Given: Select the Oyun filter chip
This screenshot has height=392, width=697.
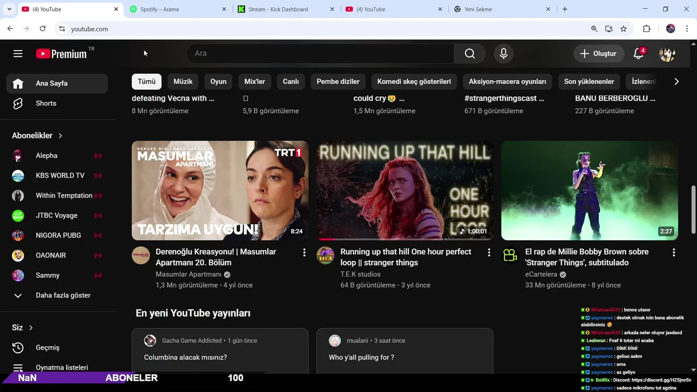Looking at the screenshot, I should [218, 82].
